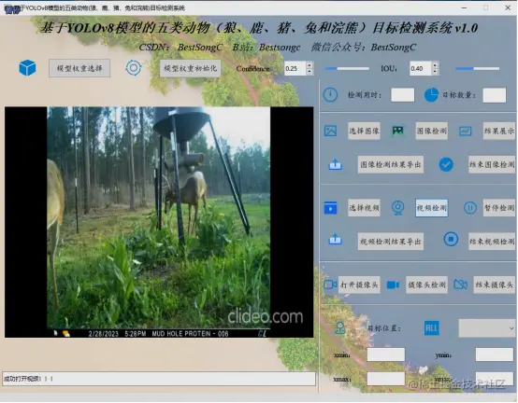Click the upload icon beside 视频检测结果导出
Image resolution: width=518 pixels, height=403 pixels.
click(x=335, y=239)
